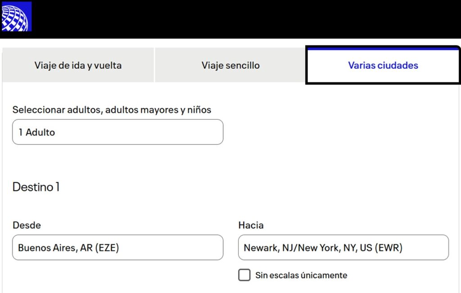The height and width of the screenshot is (293, 461).
Task: Click the Sin escalas únicamente label text
Action: click(x=301, y=275)
